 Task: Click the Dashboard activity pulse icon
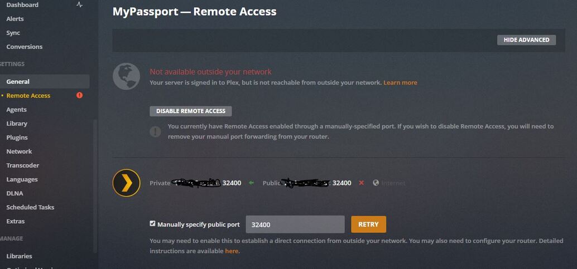79,4
